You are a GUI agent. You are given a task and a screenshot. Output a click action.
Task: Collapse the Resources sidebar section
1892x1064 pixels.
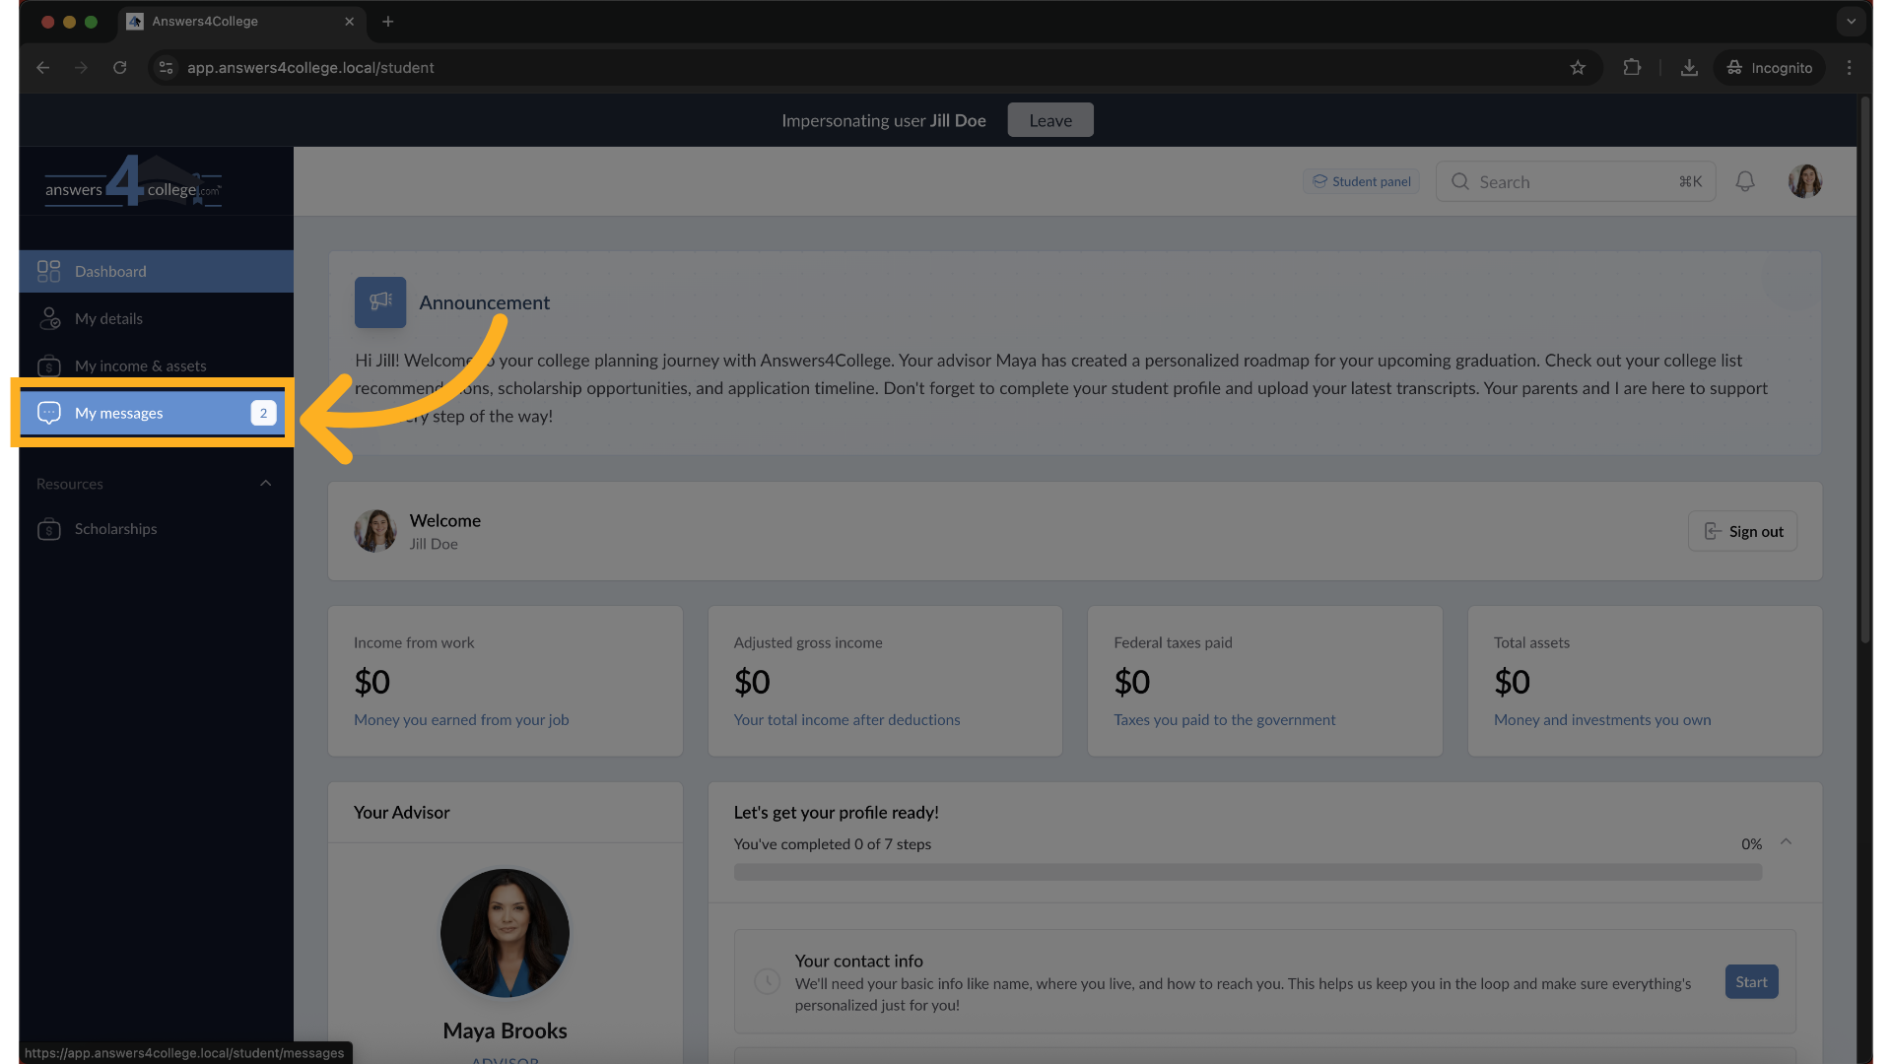[x=265, y=484]
